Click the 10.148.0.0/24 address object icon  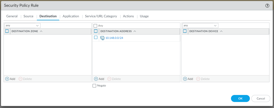102,38
